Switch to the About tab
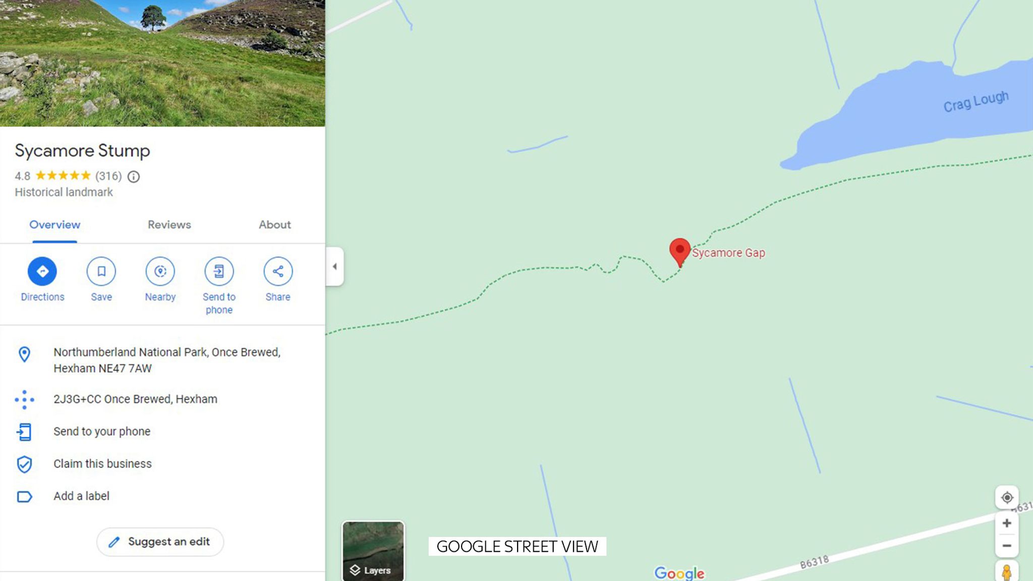The width and height of the screenshot is (1033, 581). pyautogui.click(x=275, y=225)
